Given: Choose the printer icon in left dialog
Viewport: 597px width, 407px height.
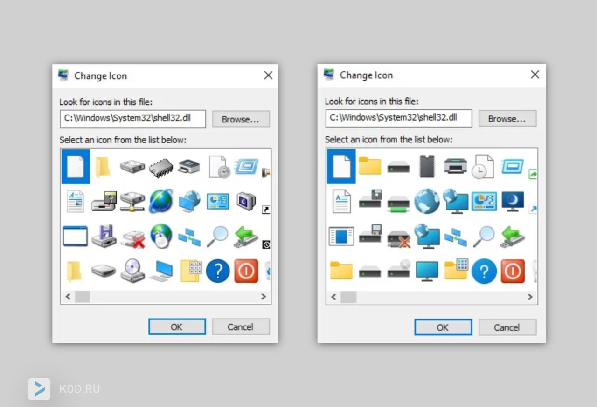Looking at the screenshot, I should pos(189,166).
